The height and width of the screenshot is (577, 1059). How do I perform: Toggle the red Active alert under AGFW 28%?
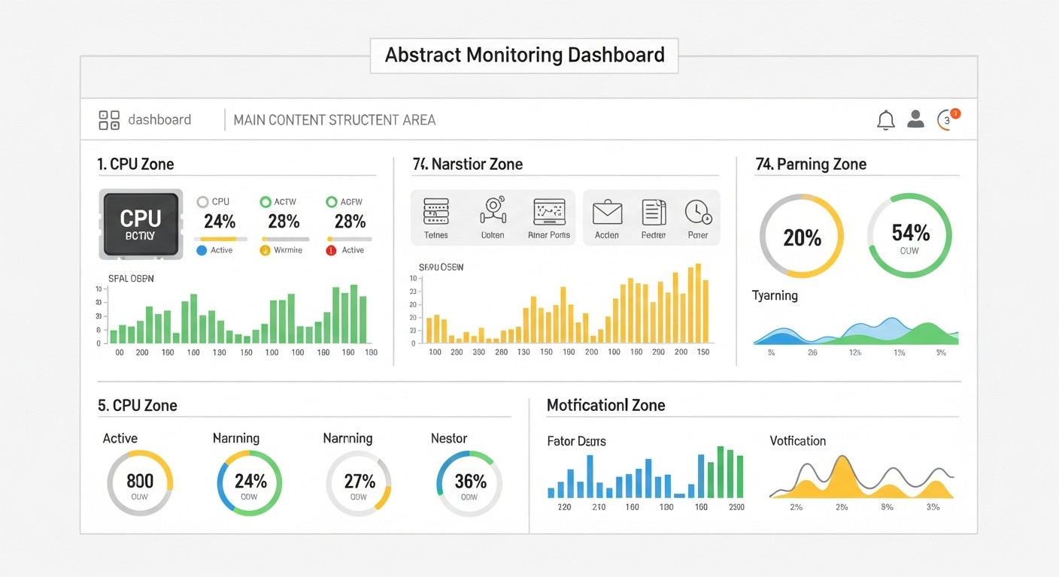coord(329,249)
